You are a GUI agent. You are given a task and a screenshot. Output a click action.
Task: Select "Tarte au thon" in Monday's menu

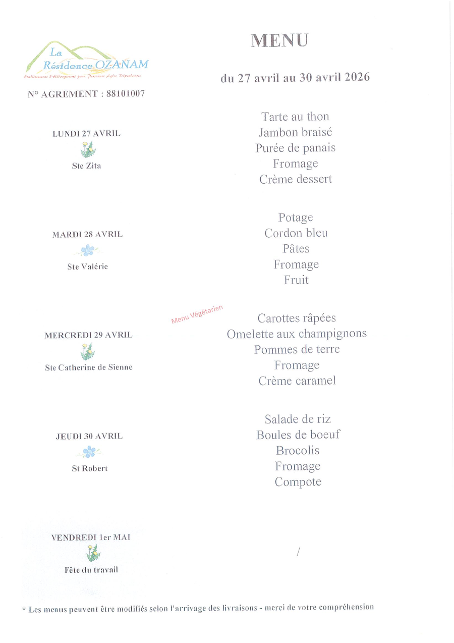(x=295, y=117)
